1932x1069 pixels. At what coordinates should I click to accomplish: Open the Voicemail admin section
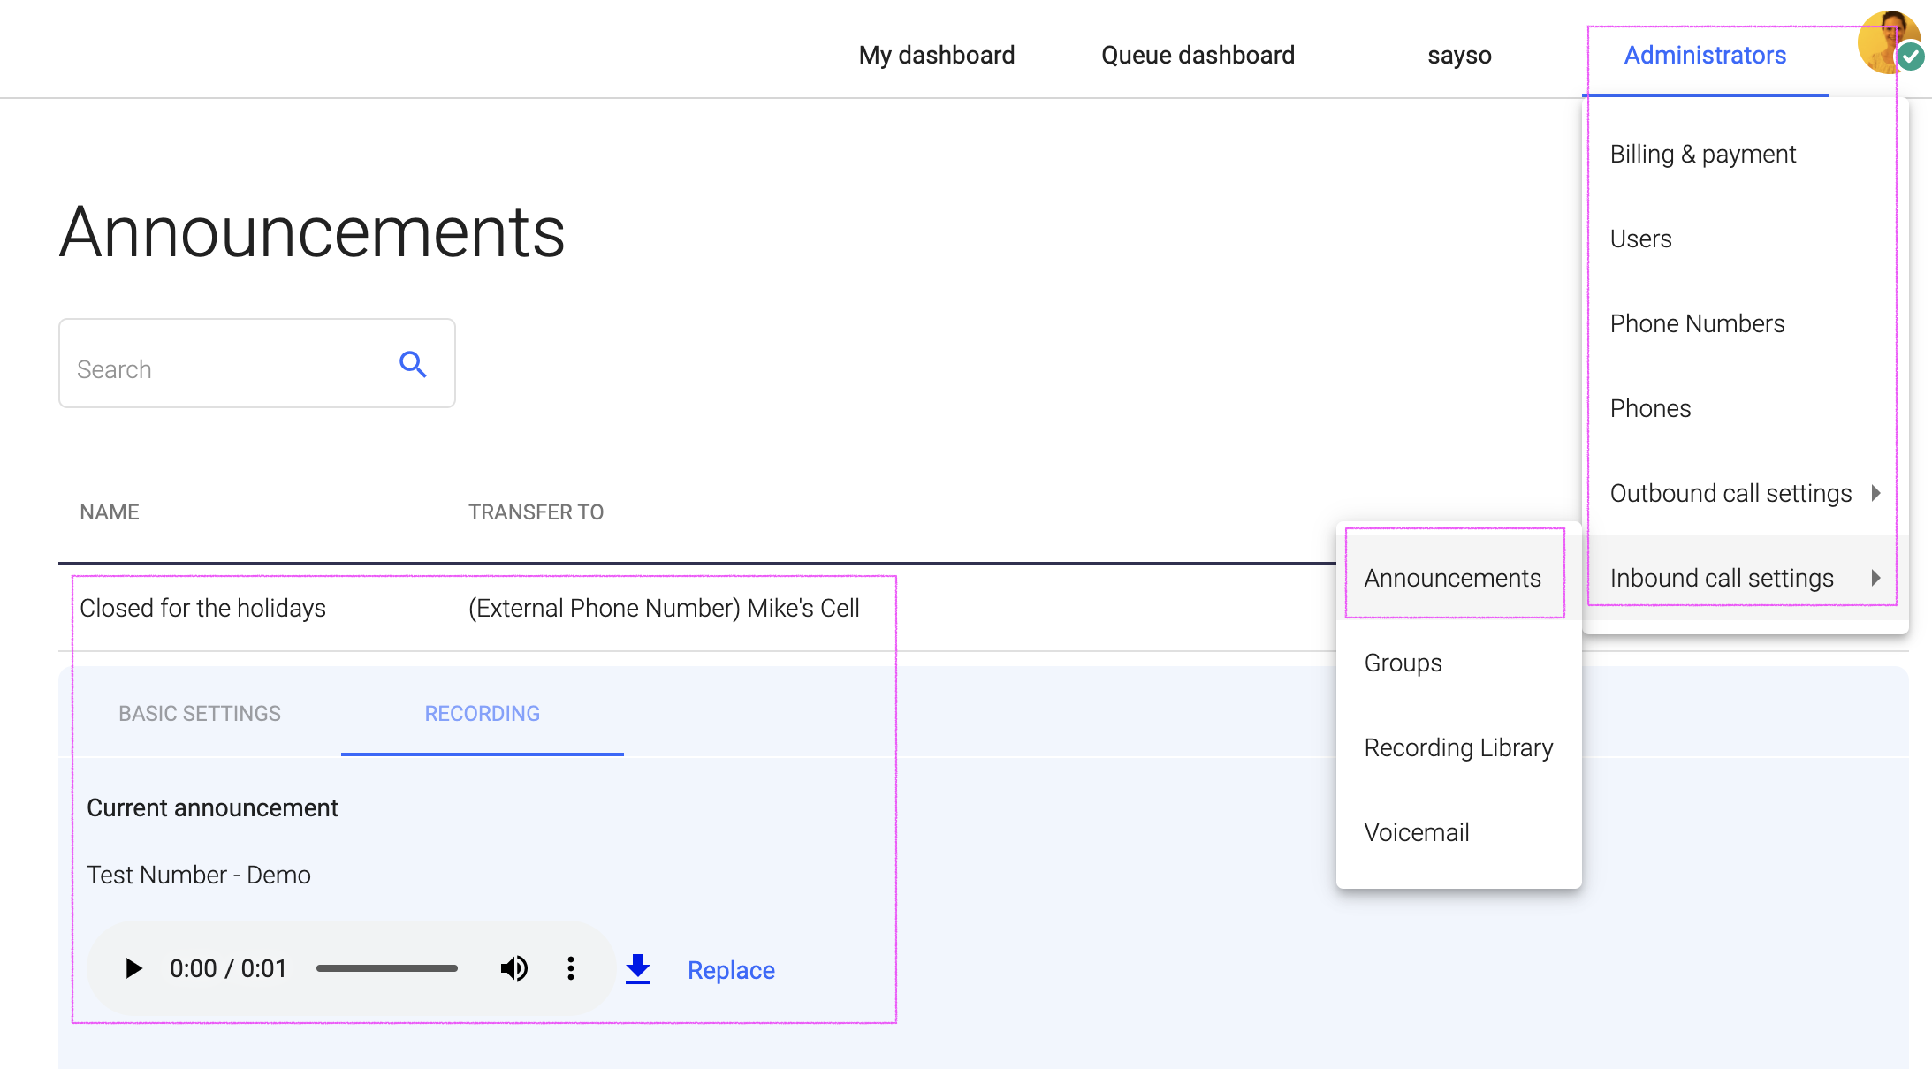tap(1416, 830)
